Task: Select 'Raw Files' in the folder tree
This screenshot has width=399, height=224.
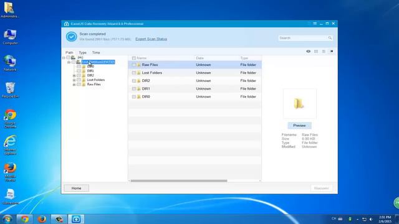Action: (94, 85)
